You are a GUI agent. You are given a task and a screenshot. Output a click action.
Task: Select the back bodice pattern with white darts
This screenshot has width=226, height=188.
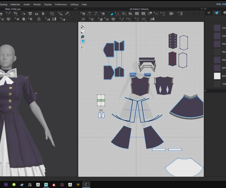coord(164,86)
